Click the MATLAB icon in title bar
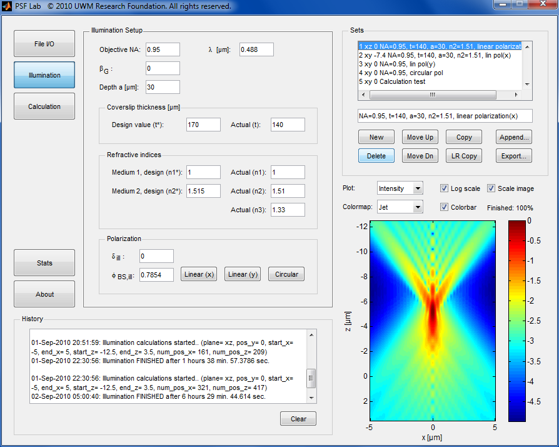Viewport: 559px width, 447px height. click(7, 6)
